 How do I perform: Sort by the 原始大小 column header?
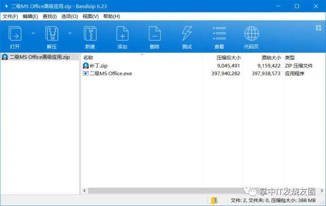271,57
